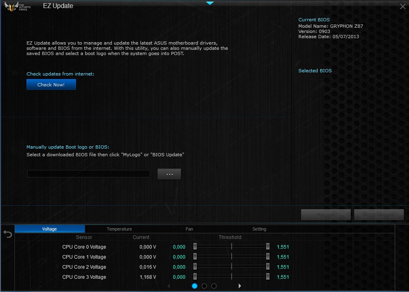Click CPU Core 3 maximum threshold value 1,551
The image size is (409, 292).
pyautogui.click(x=283, y=277)
